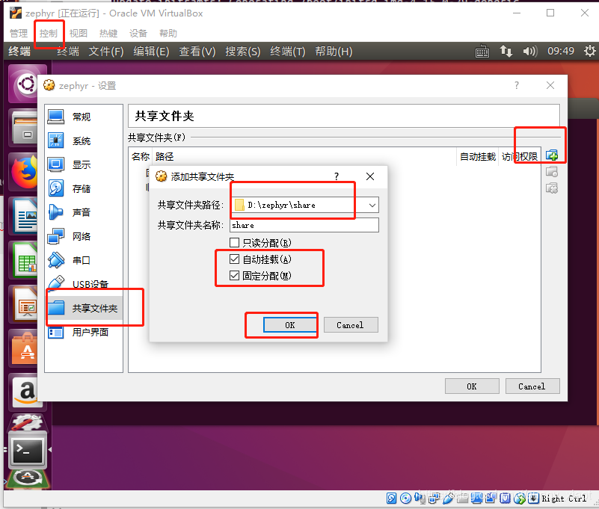Click the edit shared folder icon
Viewport: 599px width, 509px height.
(x=552, y=172)
